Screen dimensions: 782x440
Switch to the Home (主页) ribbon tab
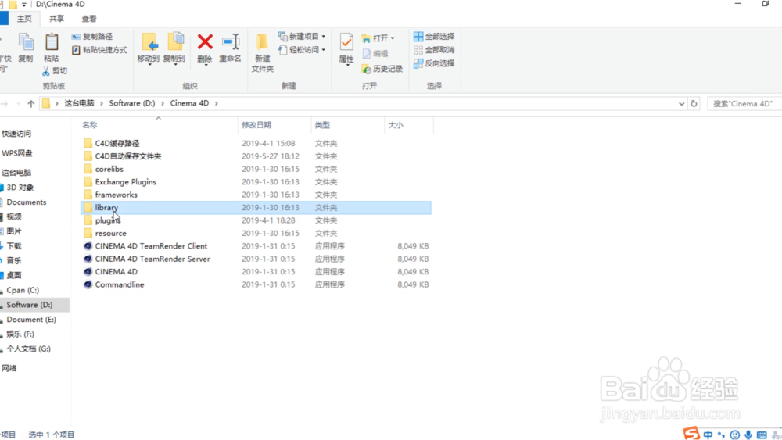24,19
